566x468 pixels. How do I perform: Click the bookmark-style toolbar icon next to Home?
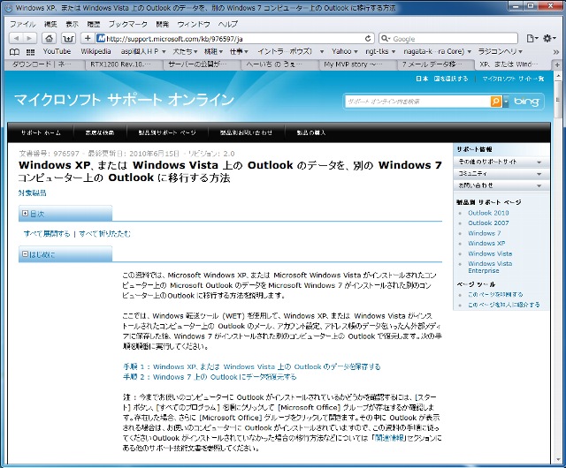[x=68, y=38]
